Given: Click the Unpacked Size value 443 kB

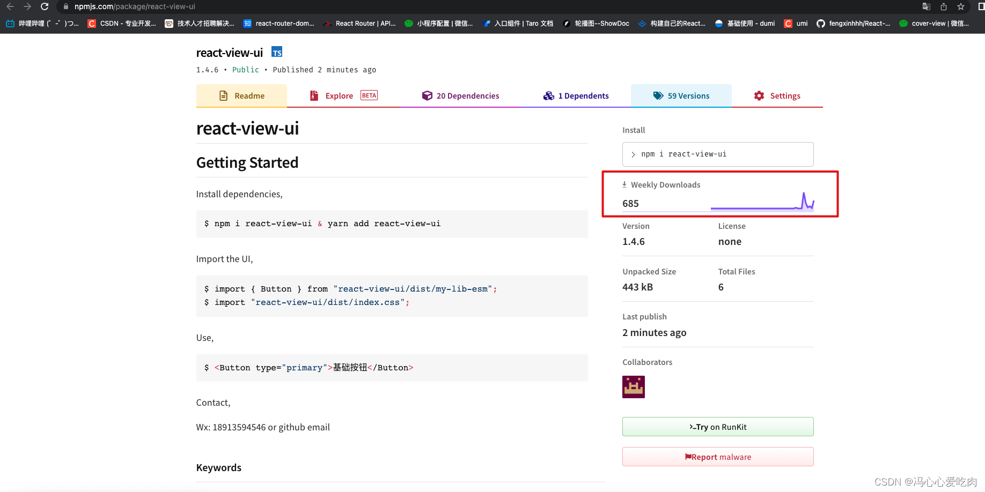Looking at the screenshot, I should (637, 287).
